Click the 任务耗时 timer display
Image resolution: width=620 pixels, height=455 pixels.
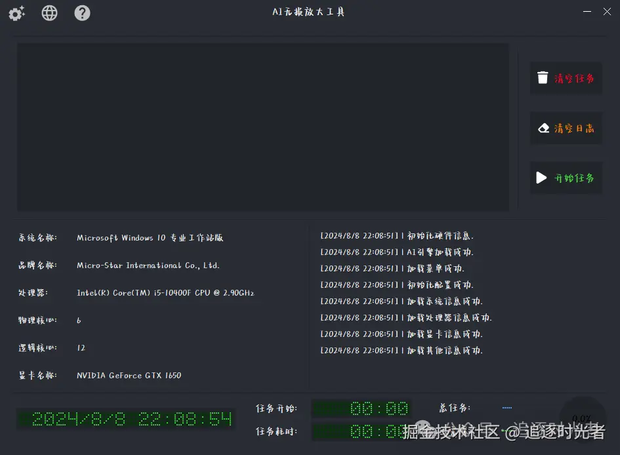tap(362, 431)
